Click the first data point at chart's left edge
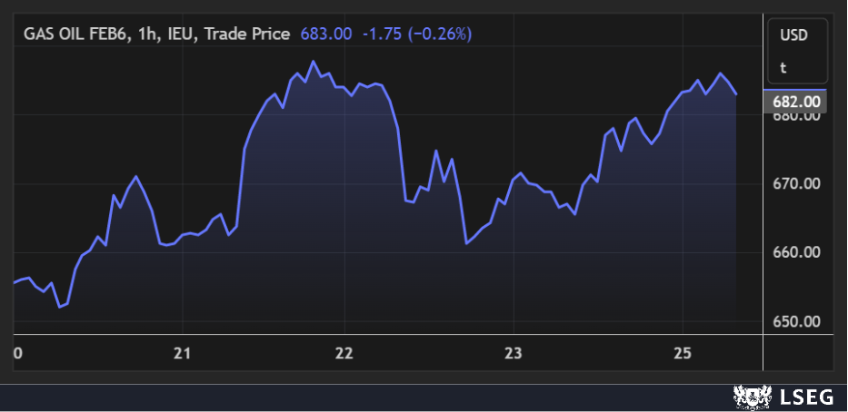The width and height of the screenshot is (848, 412). (15, 283)
